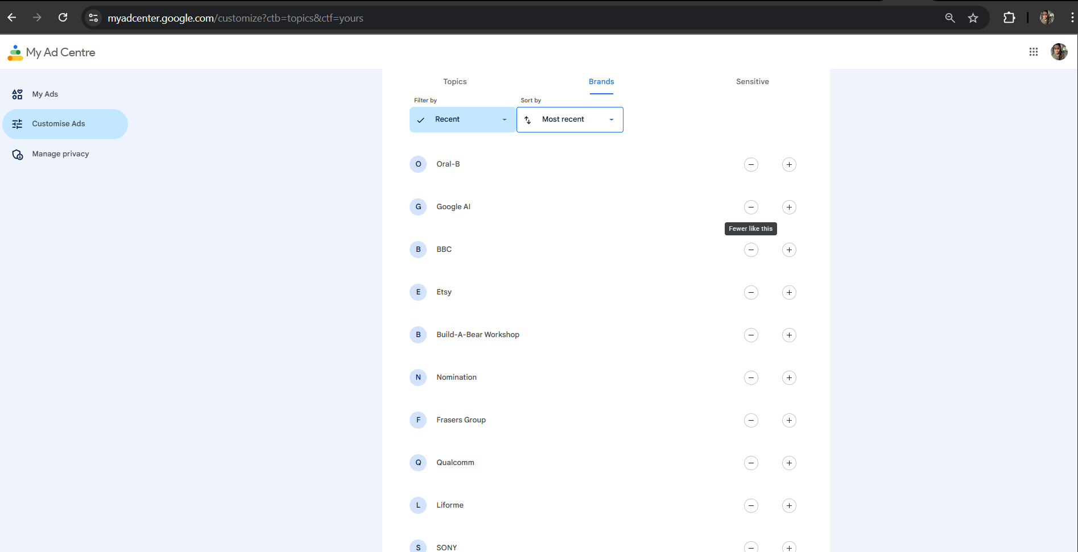Reload the page

click(x=63, y=18)
